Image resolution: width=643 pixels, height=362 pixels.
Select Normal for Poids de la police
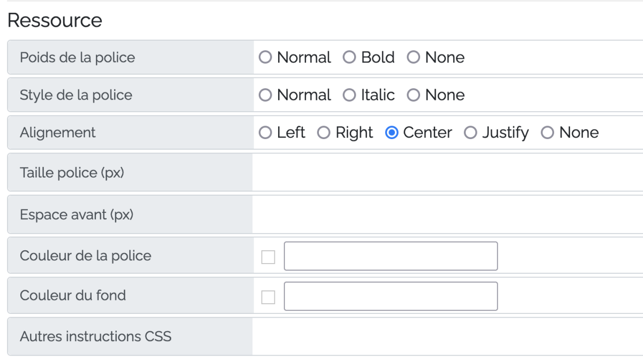(265, 57)
